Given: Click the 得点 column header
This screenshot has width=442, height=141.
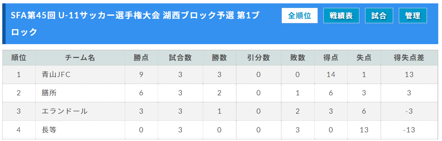Looking at the screenshot, I should click(331, 58).
